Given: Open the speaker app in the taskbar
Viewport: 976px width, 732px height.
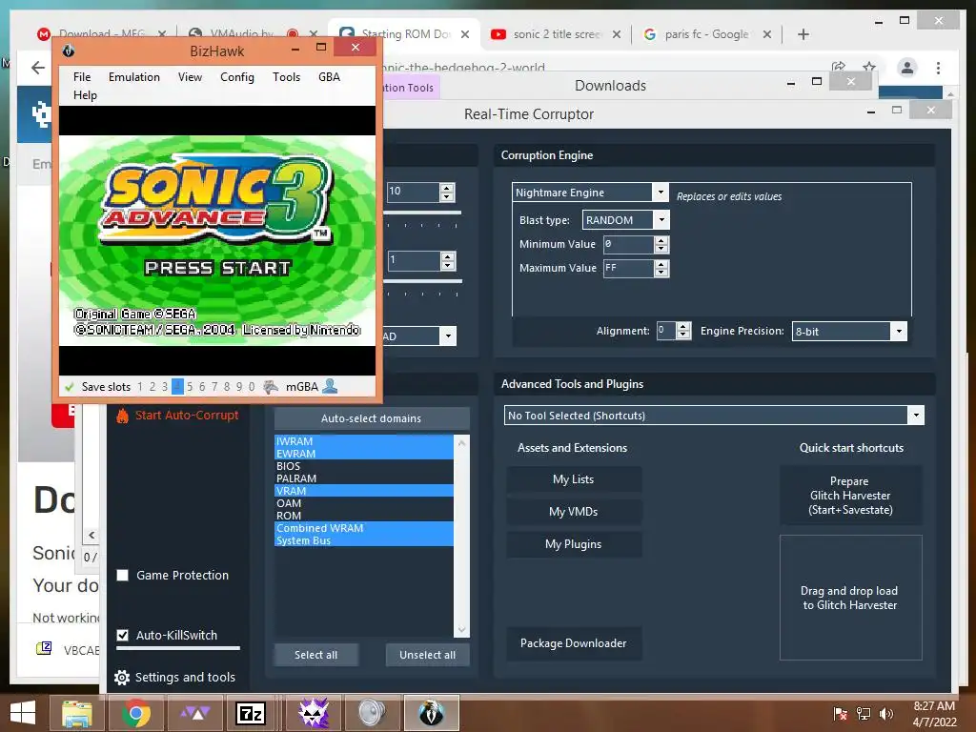Looking at the screenshot, I should 372,713.
